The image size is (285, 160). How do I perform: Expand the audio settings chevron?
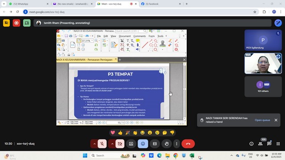(94, 144)
